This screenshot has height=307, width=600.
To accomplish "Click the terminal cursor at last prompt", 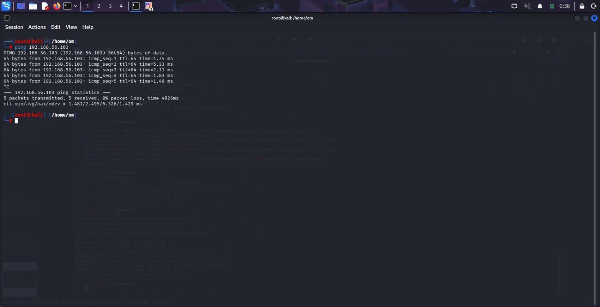I will (16, 121).
